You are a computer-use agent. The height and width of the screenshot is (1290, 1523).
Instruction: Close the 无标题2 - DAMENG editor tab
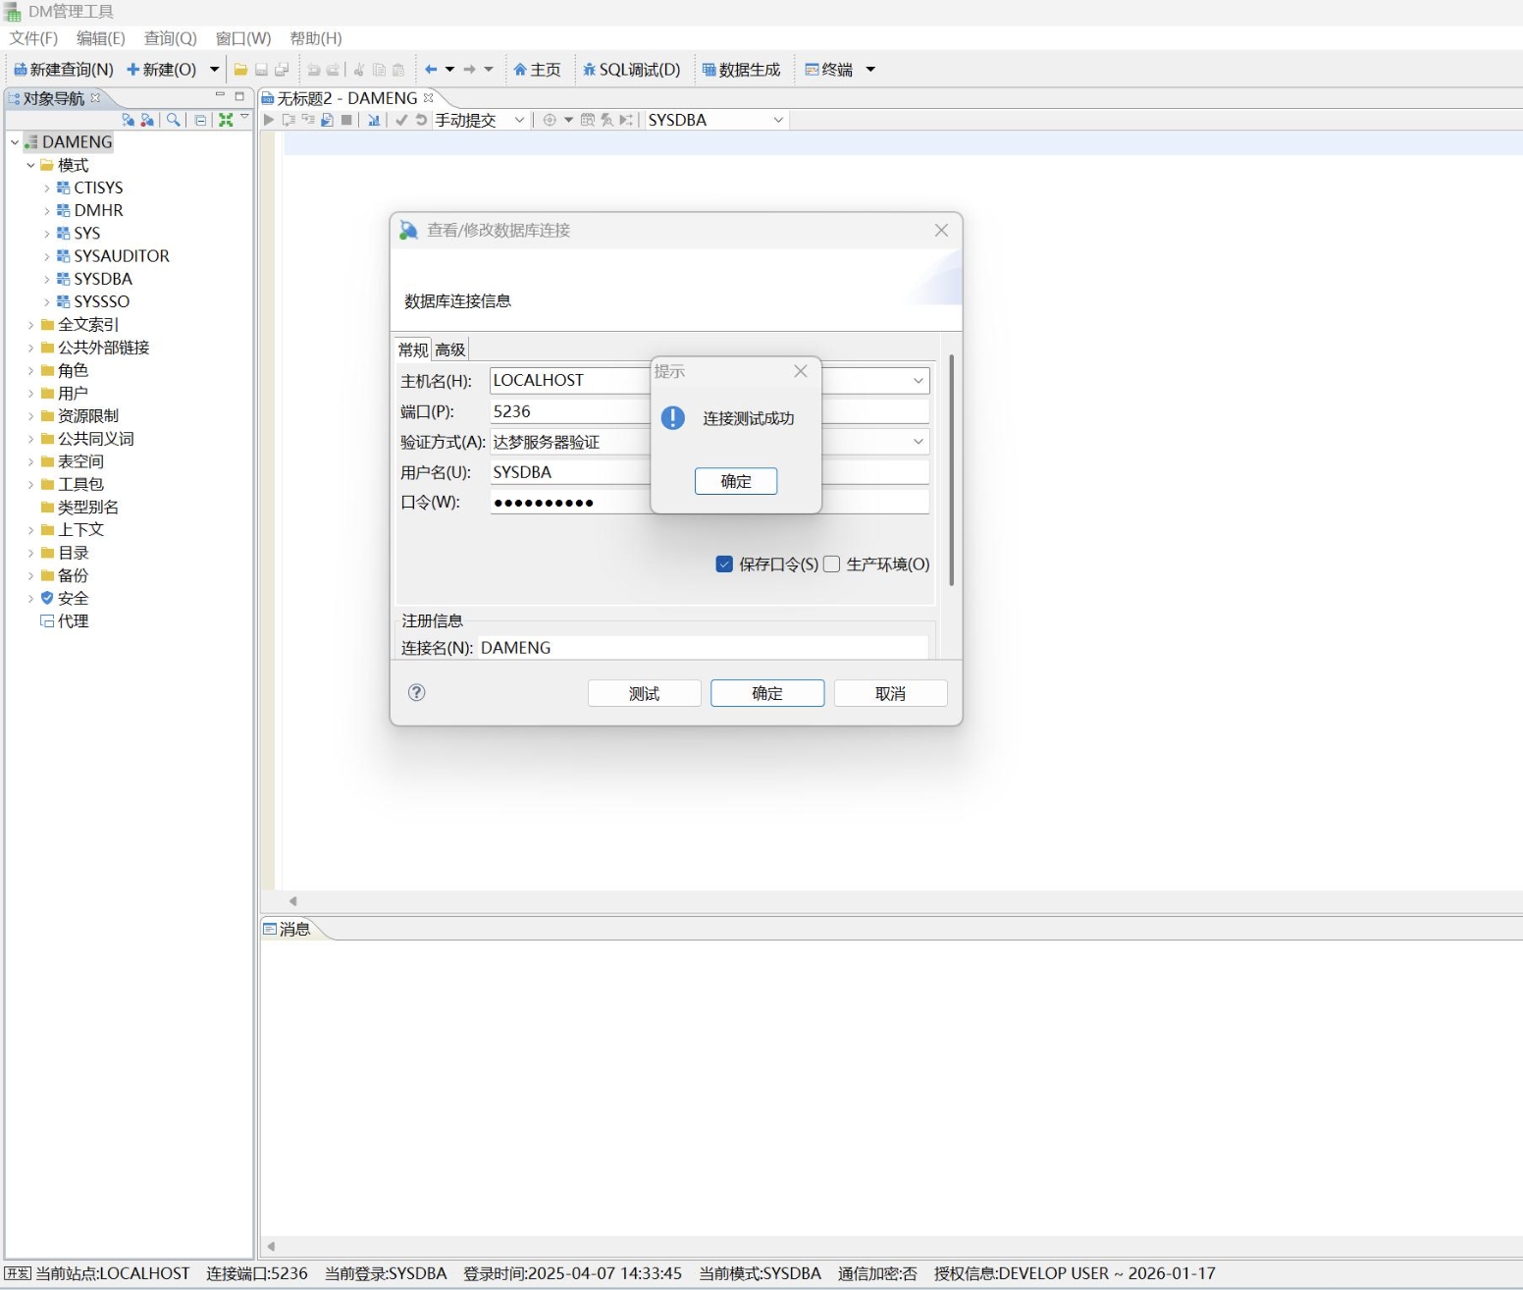[x=428, y=97]
